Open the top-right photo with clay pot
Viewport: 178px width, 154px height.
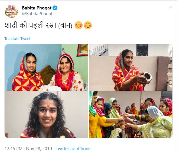131,67
